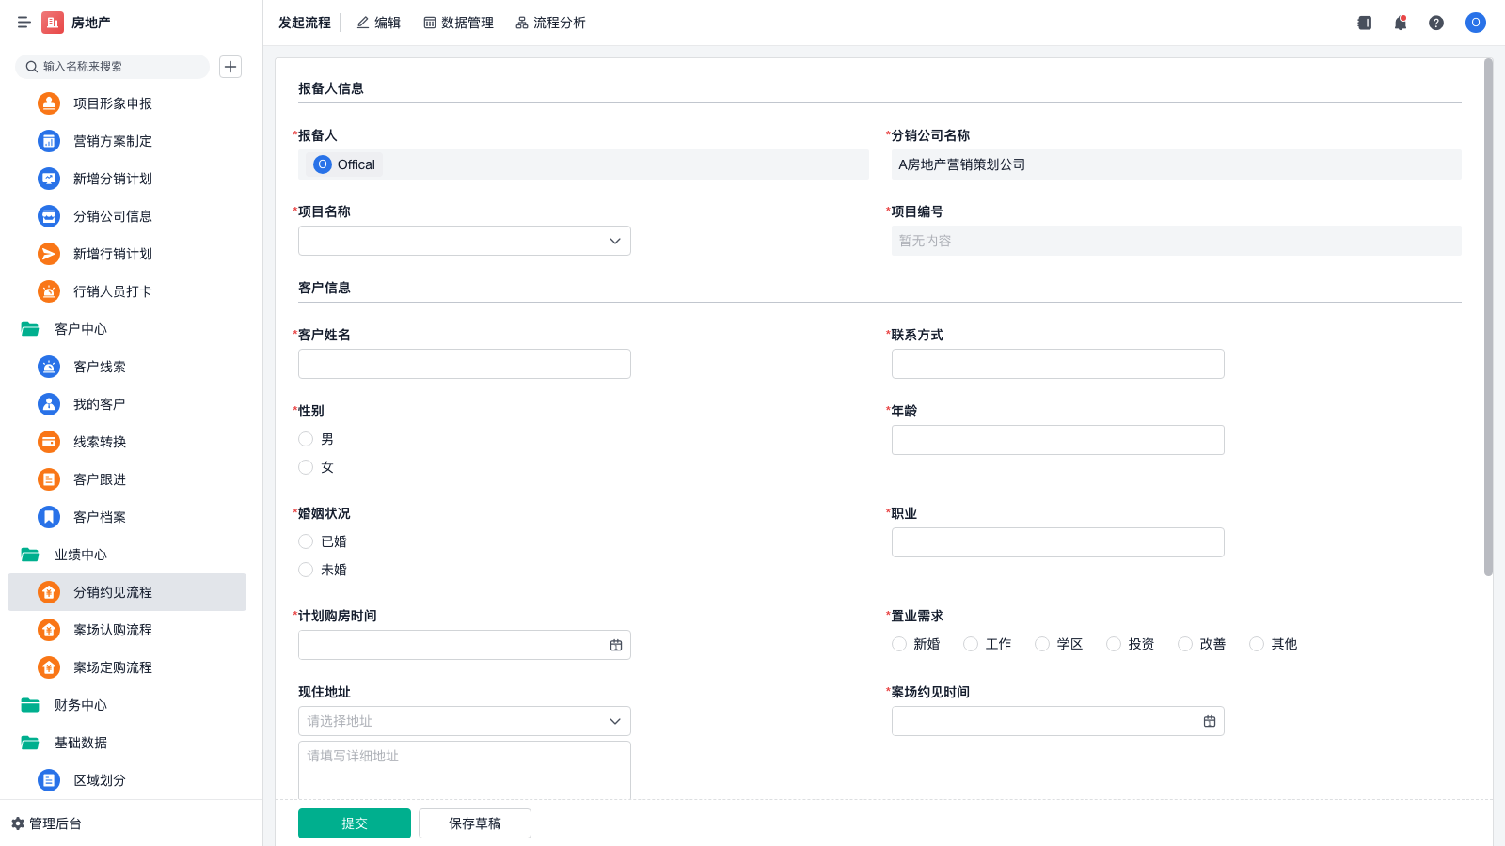This screenshot has height=846, width=1505.
Task: Switch to the 数据管理 tab
Action: pos(459,23)
